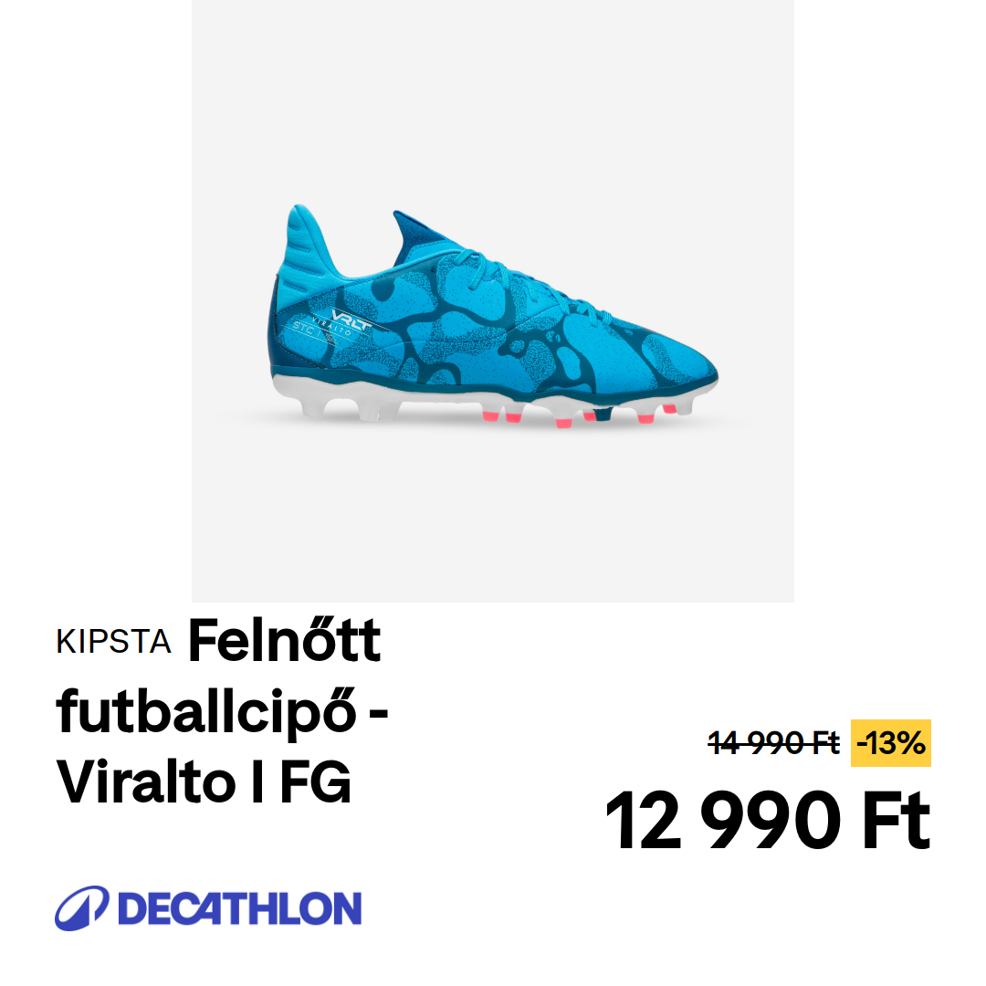The height and width of the screenshot is (986, 986).
Task: Open the KIPSTA brand label
Action: 113,642
